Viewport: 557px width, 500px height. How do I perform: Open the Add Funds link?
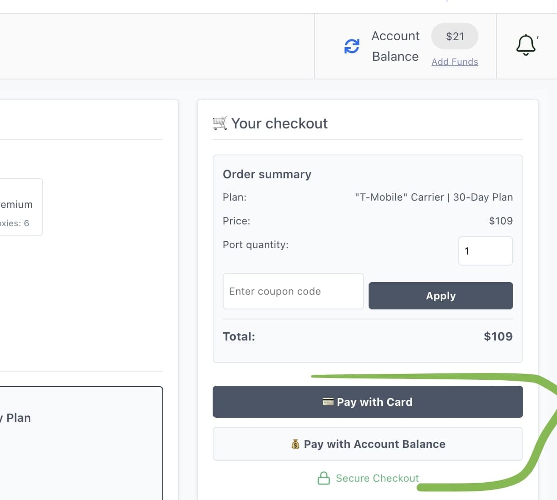[x=455, y=62]
